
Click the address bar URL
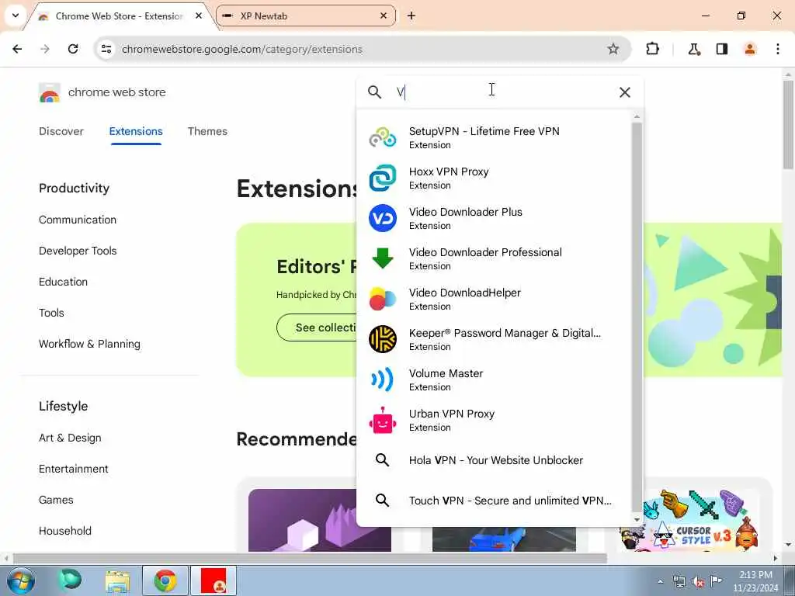click(242, 49)
